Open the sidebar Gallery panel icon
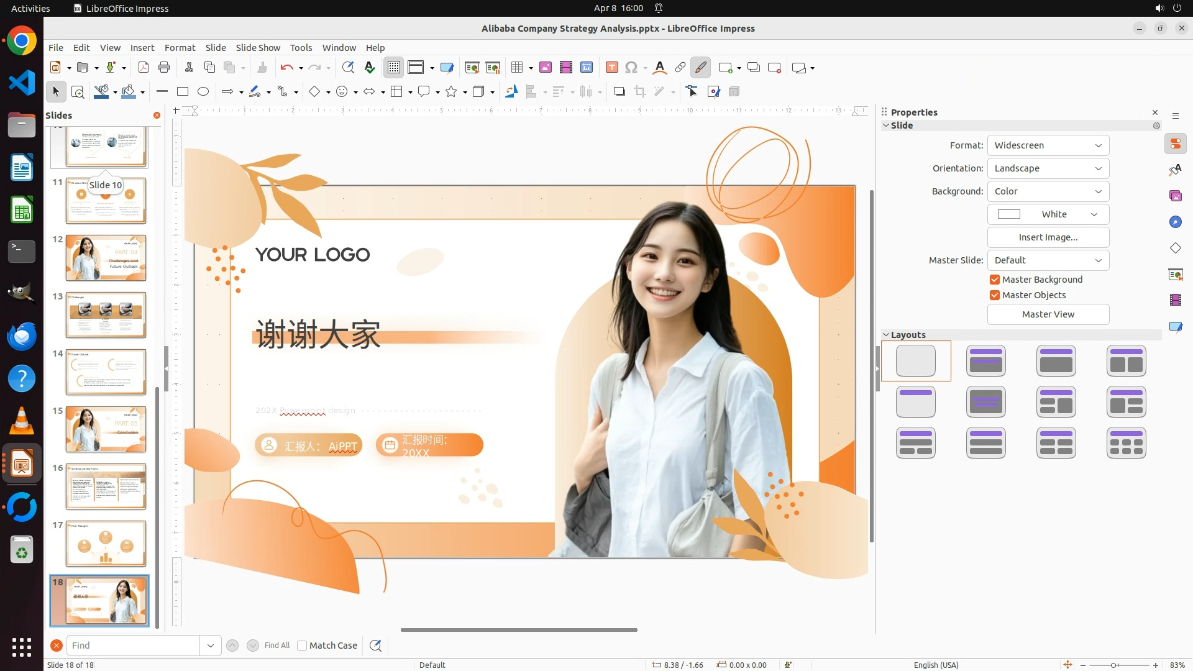The height and width of the screenshot is (671, 1193). pos(1175,196)
